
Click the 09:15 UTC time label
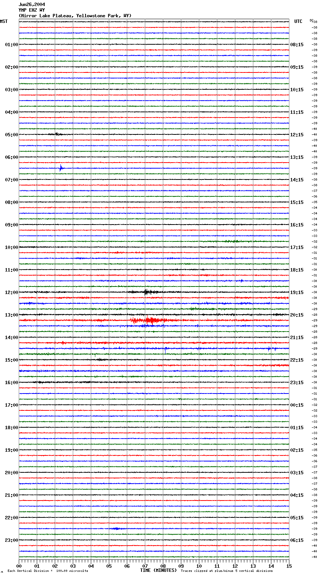[297, 67]
